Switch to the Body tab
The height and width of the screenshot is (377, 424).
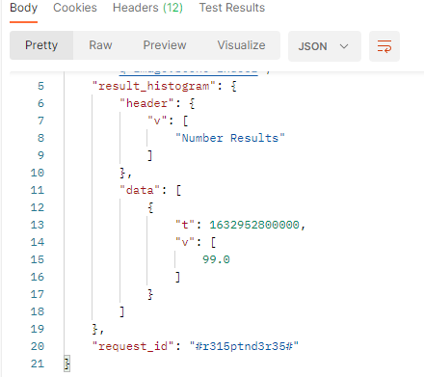point(23,8)
